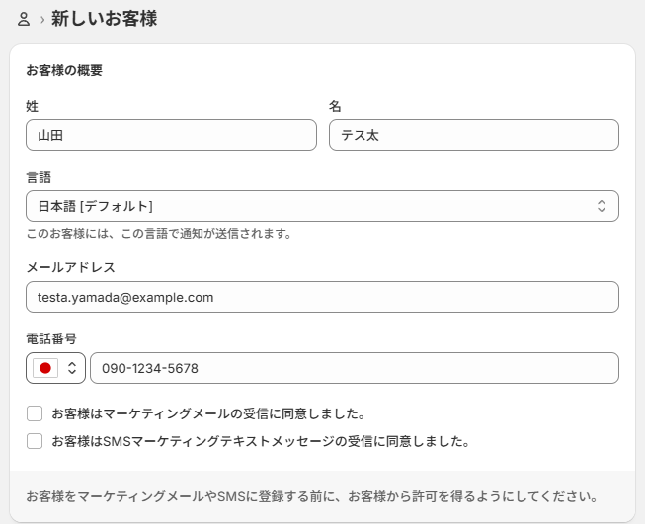Image resolution: width=645 pixels, height=524 pixels.
Task: Click the お客様の概要 section heading
Action: (x=64, y=71)
